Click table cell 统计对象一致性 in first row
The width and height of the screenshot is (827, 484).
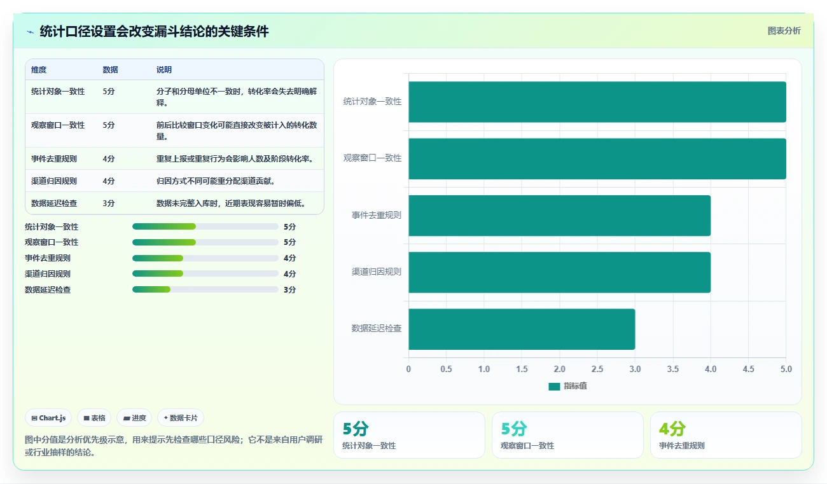(58, 92)
